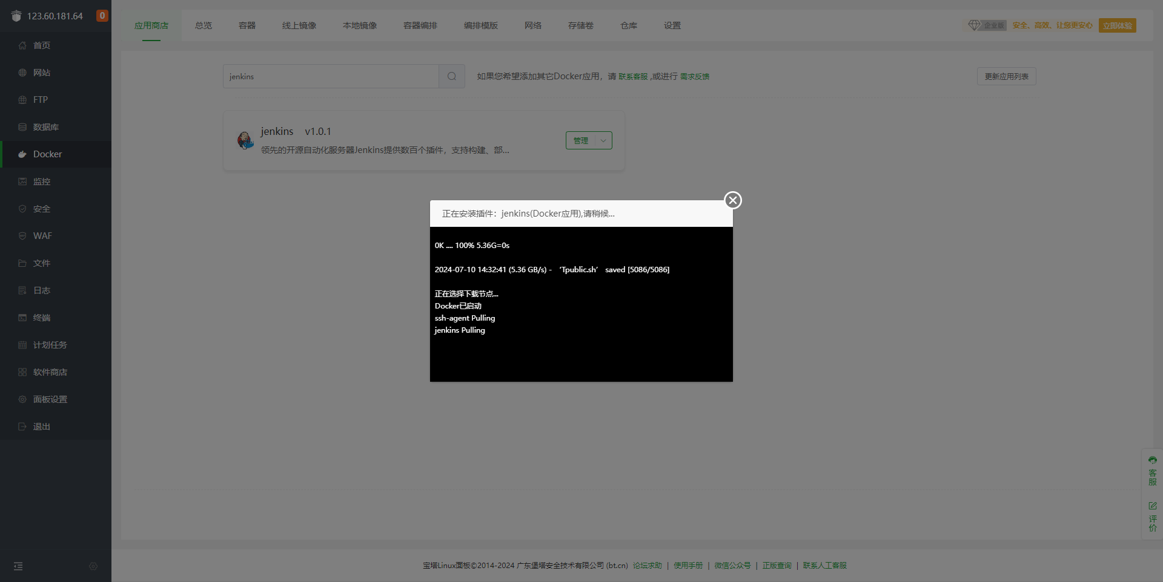This screenshot has width=1163, height=582.
Task: Click the 'ssh-agent Pulling' log line
Action: [x=465, y=318]
